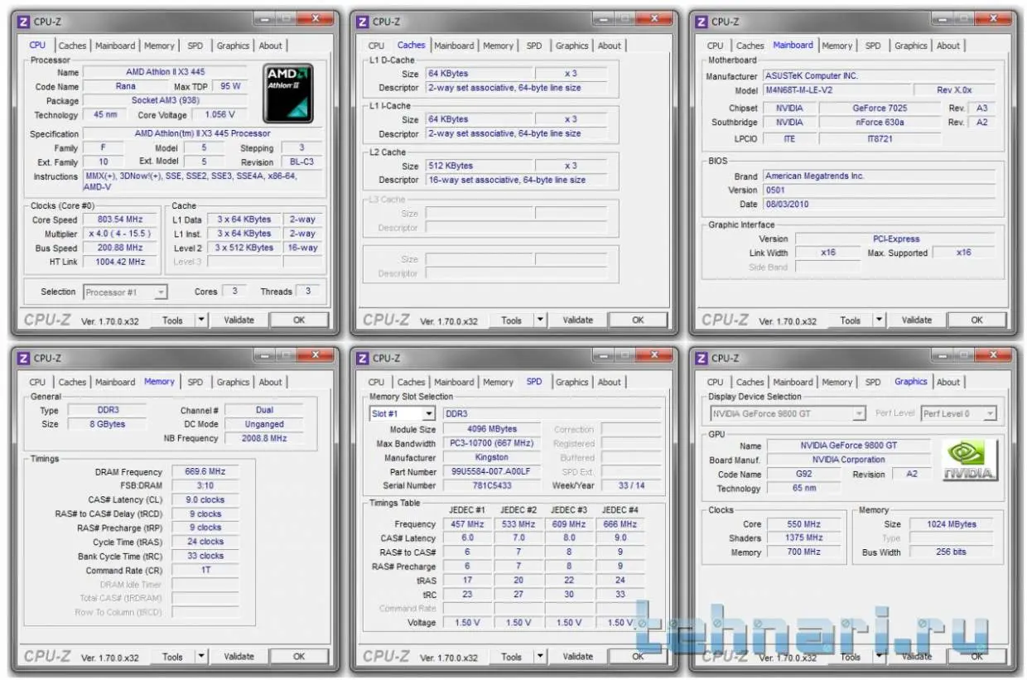This screenshot has width=1027, height=680.
Task: Click the L2 Cache size 512 KBytes field
Action: pyautogui.click(x=479, y=166)
